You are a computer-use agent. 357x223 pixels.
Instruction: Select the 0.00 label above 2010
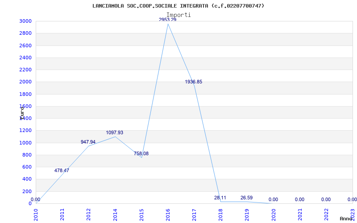[x=35, y=199]
